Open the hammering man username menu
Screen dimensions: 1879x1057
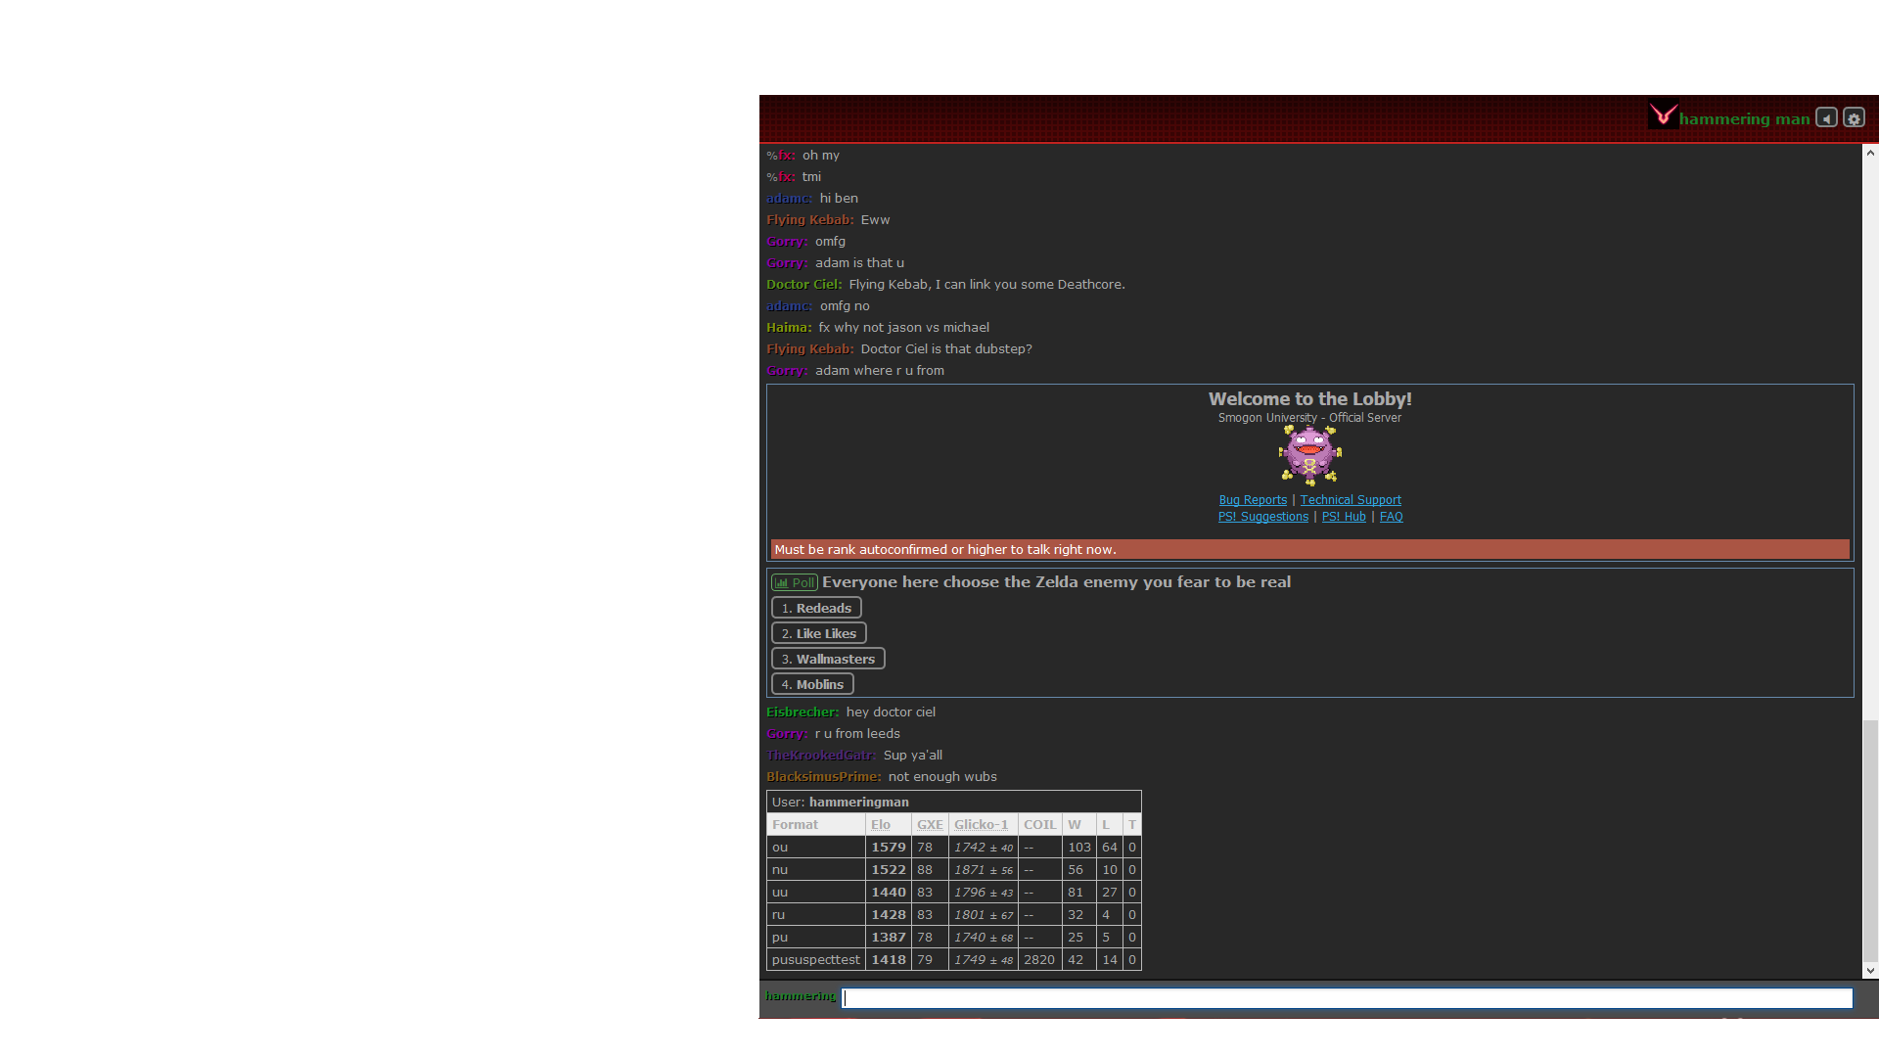click(1744, 119)
